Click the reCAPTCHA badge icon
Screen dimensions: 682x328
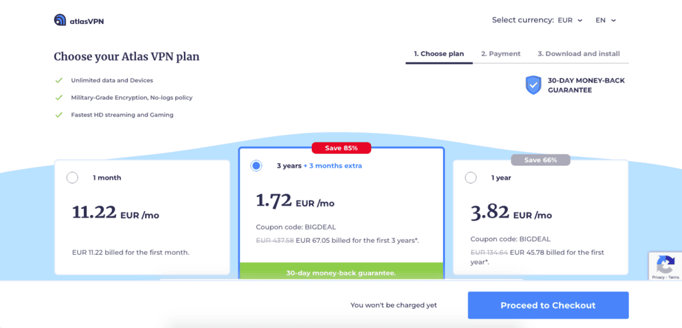click(665, 264)
